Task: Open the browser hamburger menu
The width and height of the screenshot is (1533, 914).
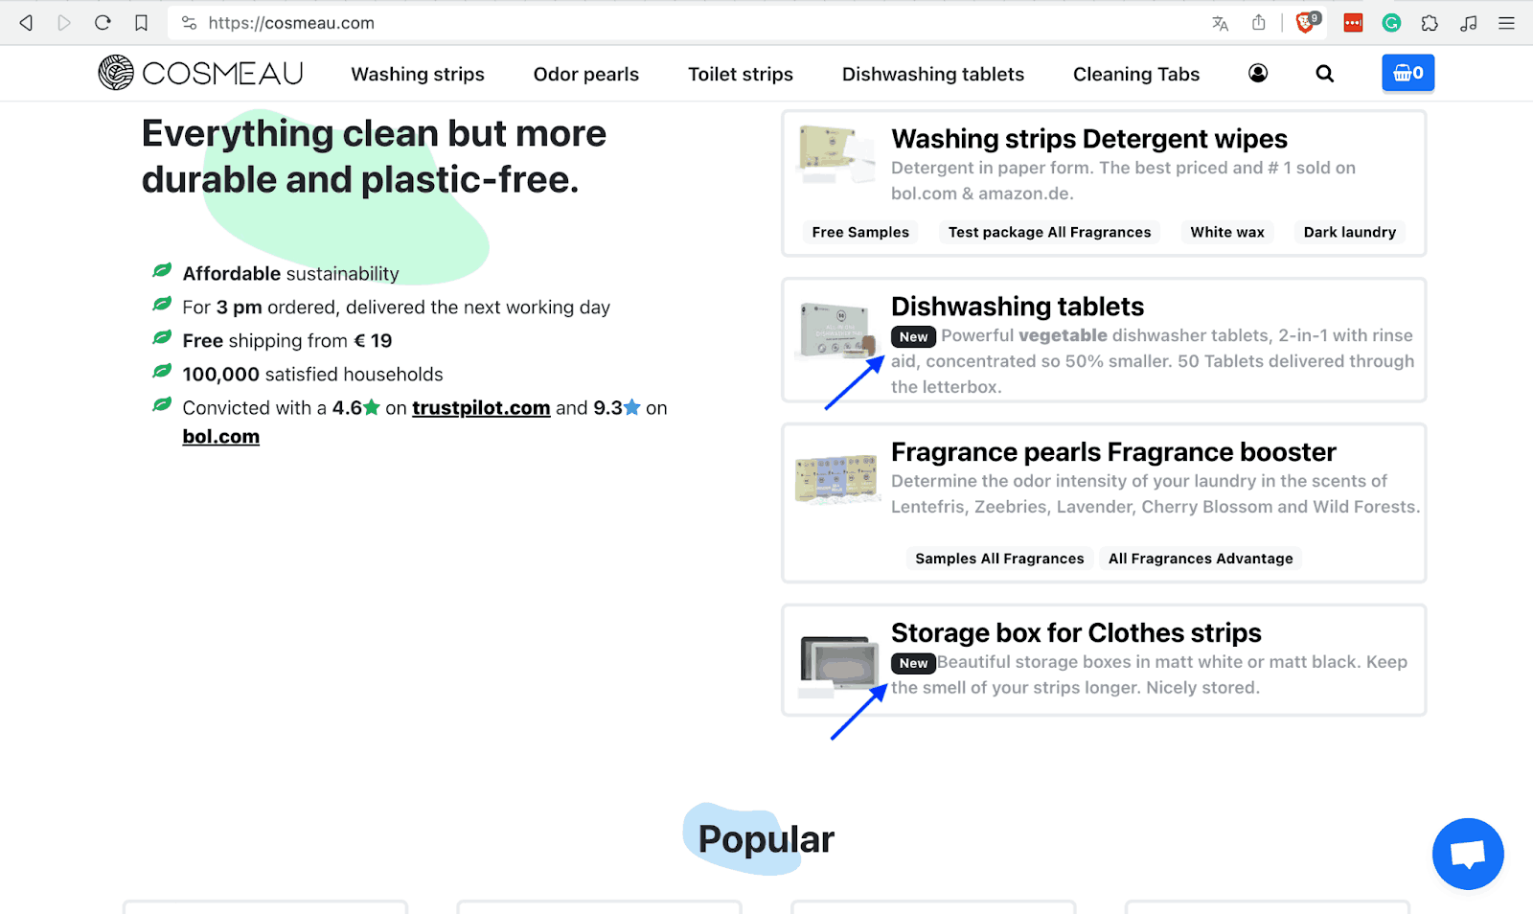Action: click(1506, 23)
